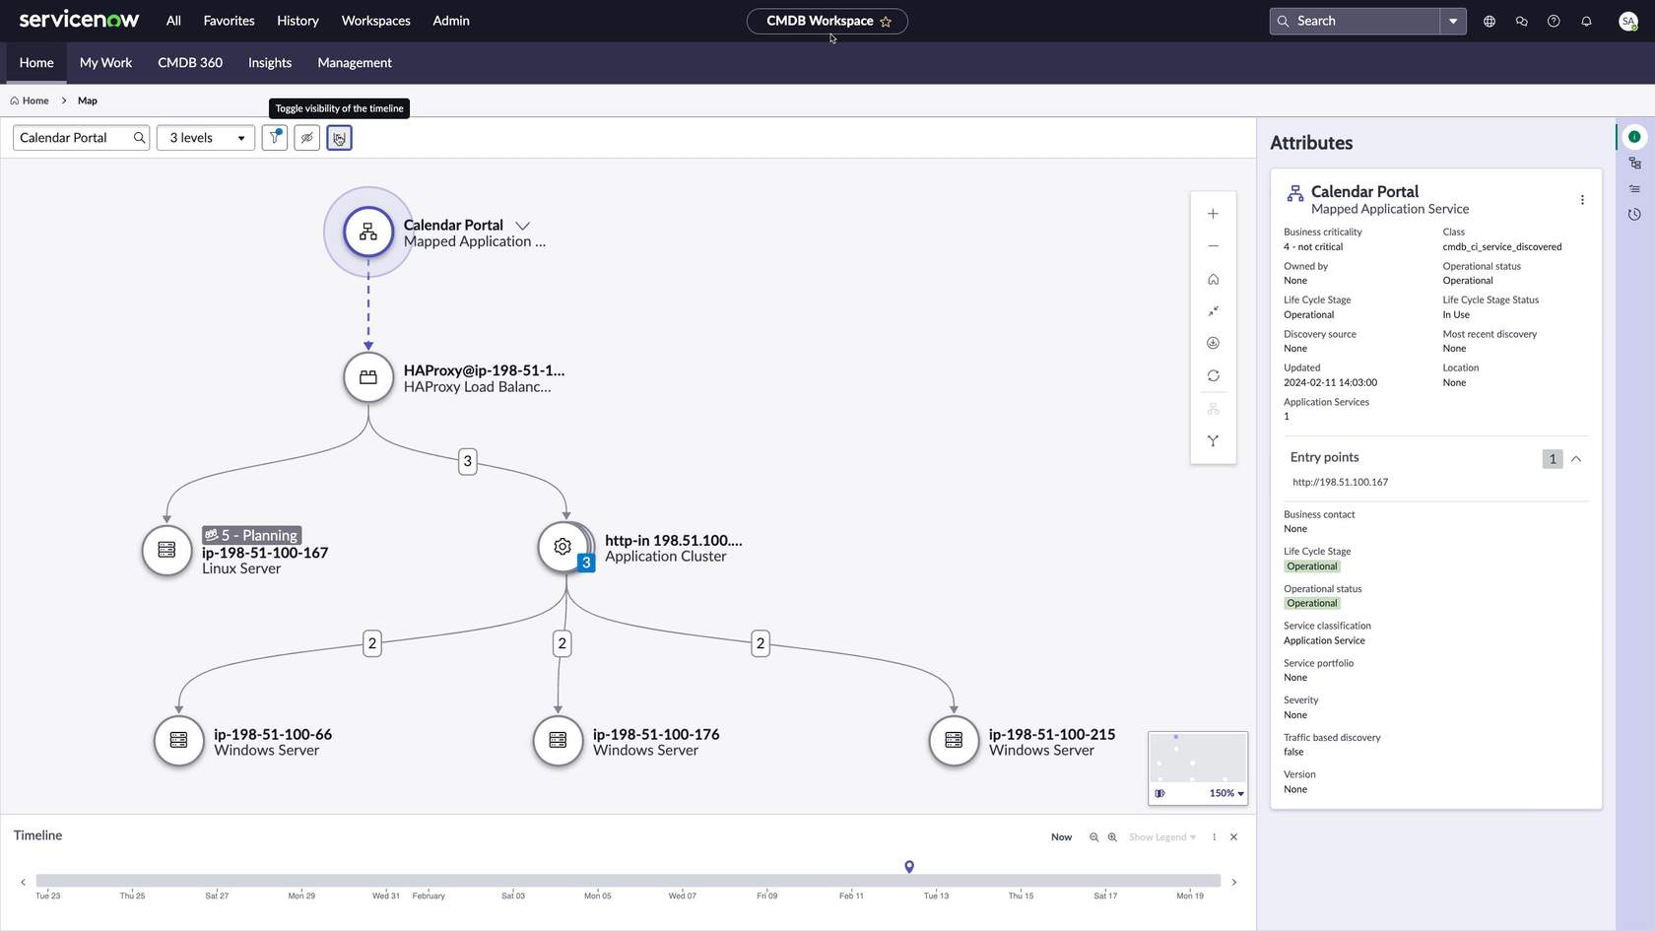Open the Show Legend dropdown in the timeline
This screenshot has width=1655, height=931.
(x=1160, y=836)
